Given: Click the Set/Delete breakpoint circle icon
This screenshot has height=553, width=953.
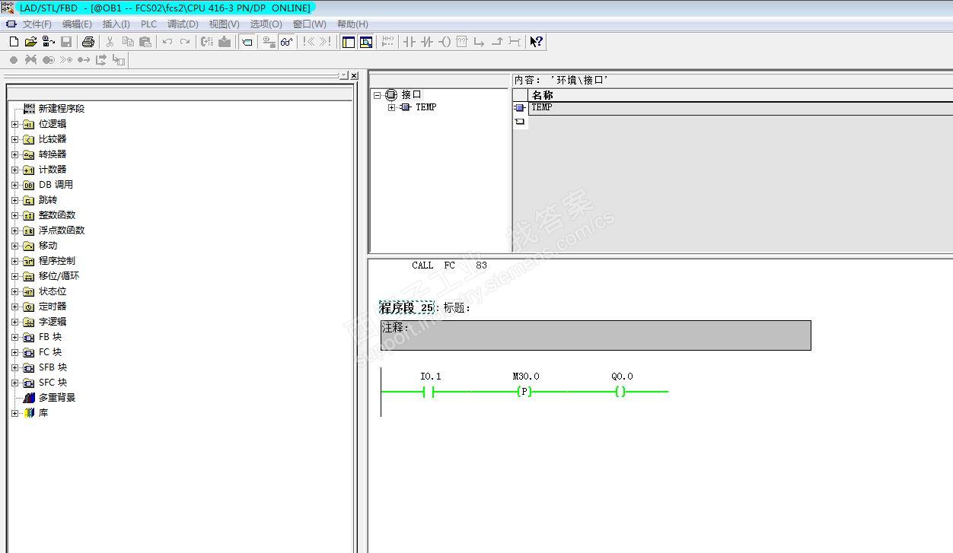Looking at the screenshot, I should click(x=14, y=59).
